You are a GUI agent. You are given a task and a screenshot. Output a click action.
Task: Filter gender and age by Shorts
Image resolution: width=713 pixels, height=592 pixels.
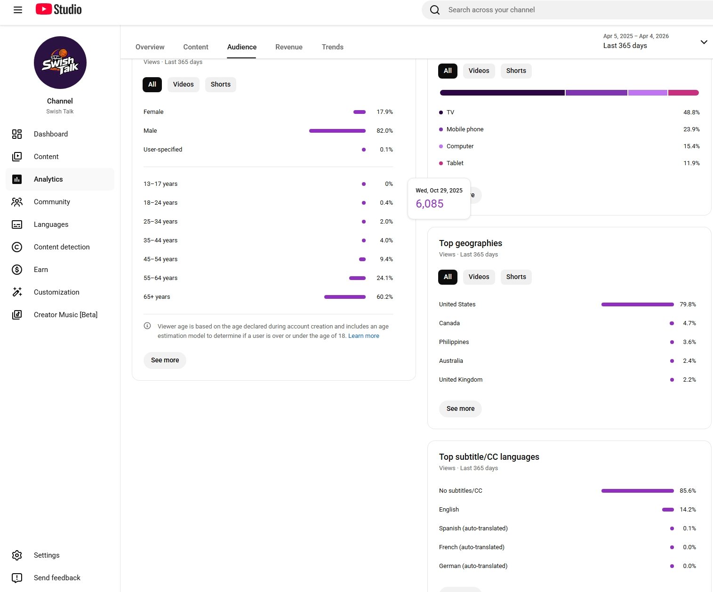pyautogui.click(x=220, y=85)
